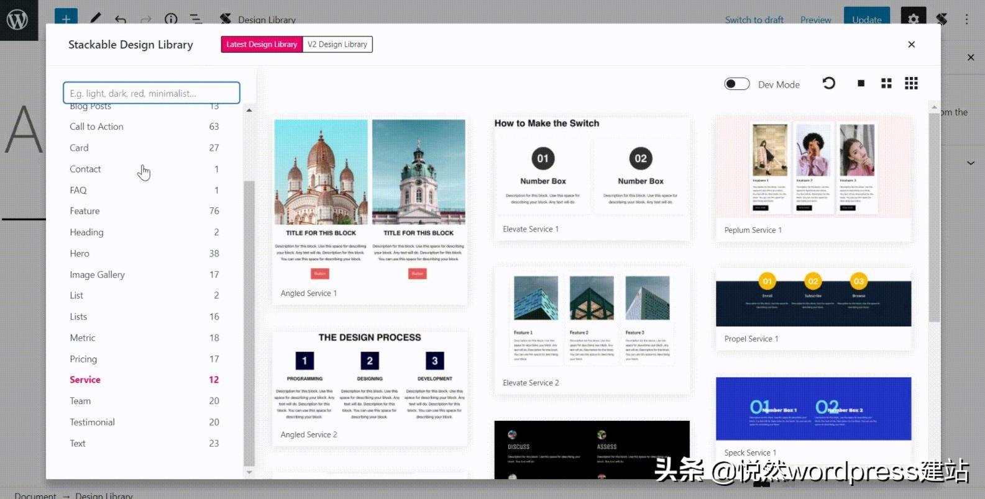Click the design grid scroll-up arrow

[x=934, y=107]
